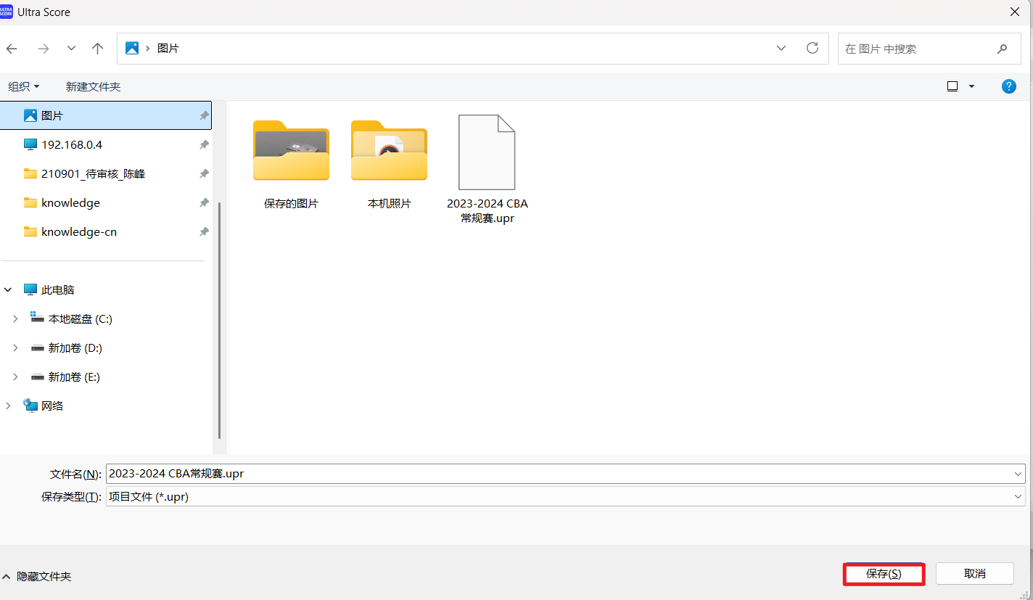Screen dimensions: 1033x600
Task: Unpin the knowledge folder from Quick Access
Action: coord(204,202)
